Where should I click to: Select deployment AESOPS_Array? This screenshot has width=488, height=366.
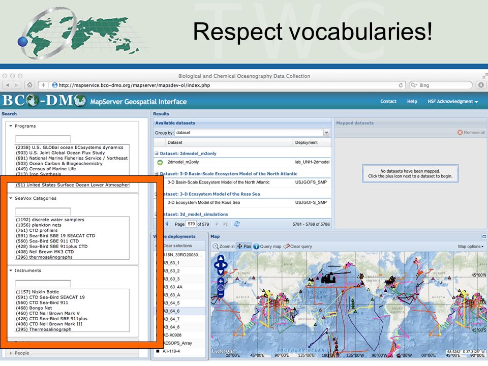[x=177, y=343]
